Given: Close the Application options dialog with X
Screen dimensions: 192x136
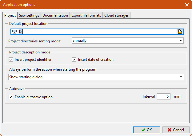Looking at the screenshot, I should point(187,5).
